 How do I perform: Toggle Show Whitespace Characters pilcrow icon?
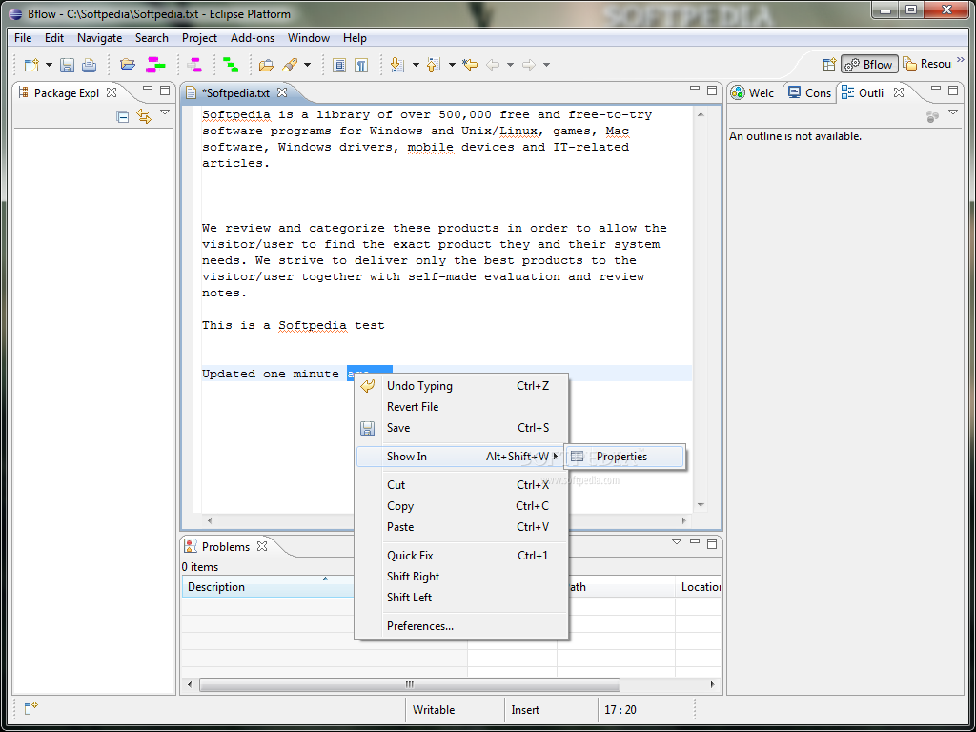pos(361,66)
